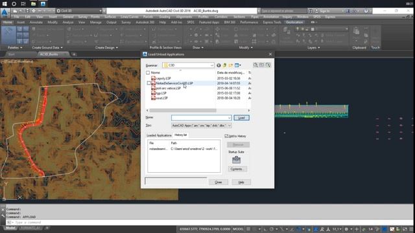This screenshot has width=415, height=233.
Task: Click the Type a command input line
Action: (209, 223)
